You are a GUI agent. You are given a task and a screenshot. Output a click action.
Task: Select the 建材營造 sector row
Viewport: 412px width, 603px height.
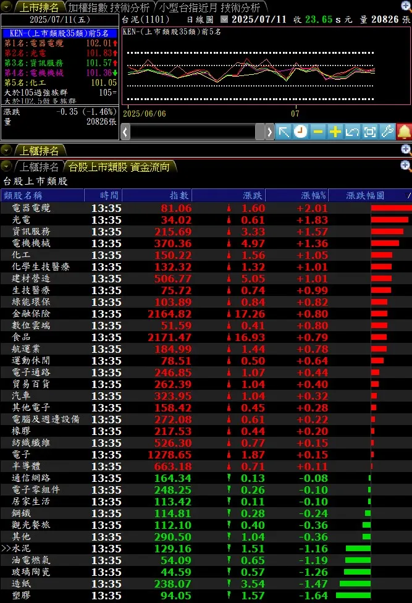point(206,279)
